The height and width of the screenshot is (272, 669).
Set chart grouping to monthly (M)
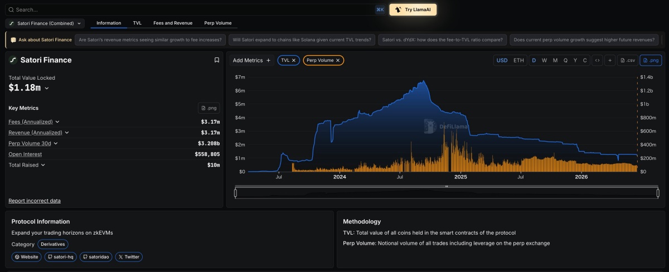point(555,60)
